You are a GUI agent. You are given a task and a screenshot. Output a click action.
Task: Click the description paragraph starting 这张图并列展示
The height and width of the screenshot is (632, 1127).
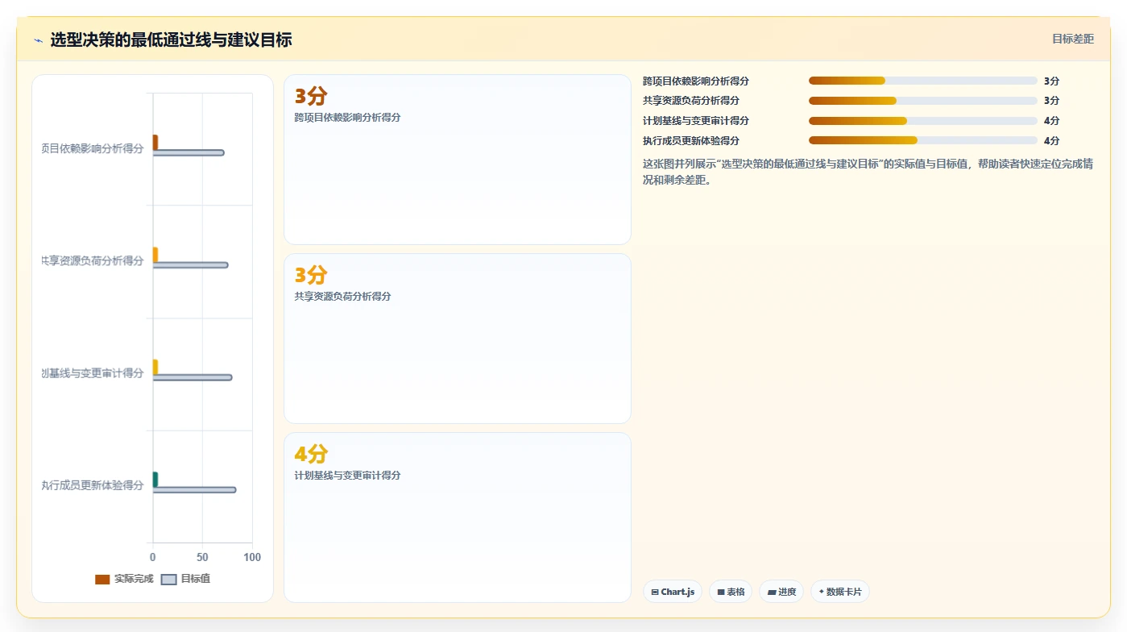tap(868, 172)
